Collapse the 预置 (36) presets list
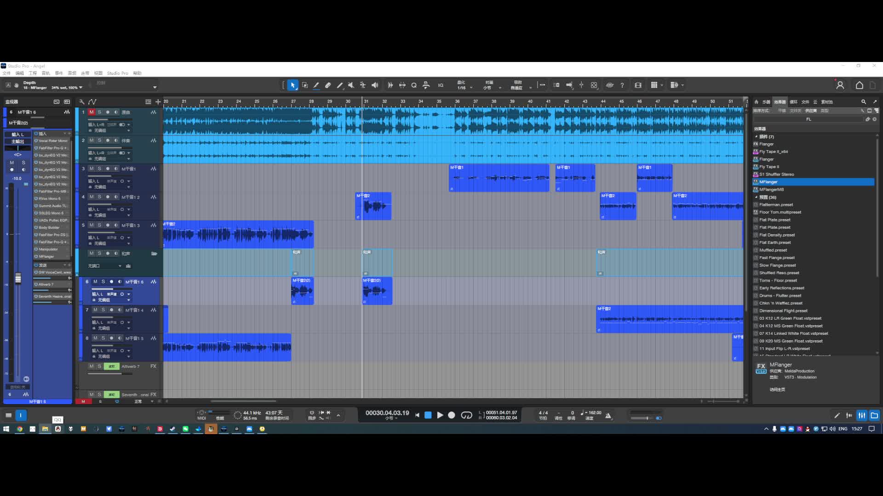Screen dimensions: 883x496 coord(756,197)
